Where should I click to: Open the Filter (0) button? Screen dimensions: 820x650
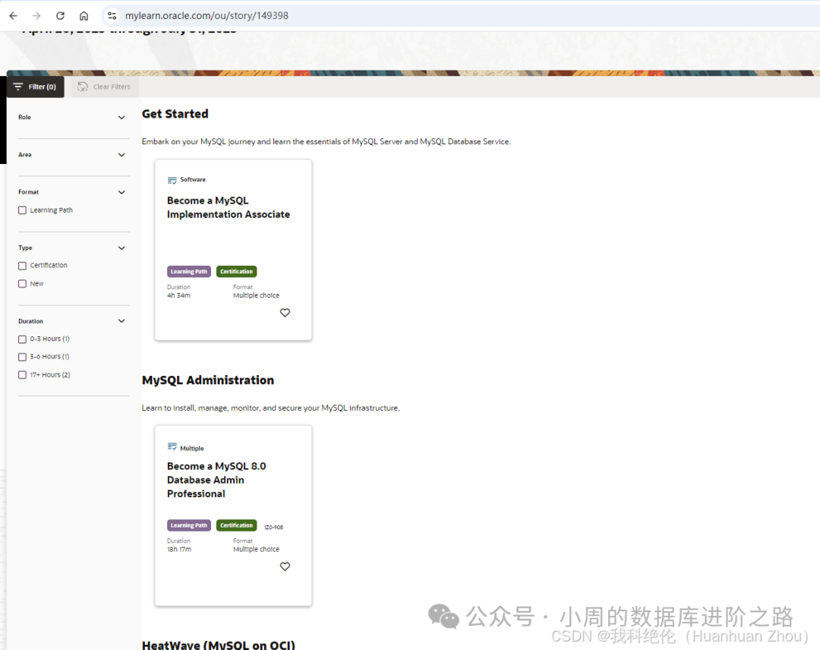tap(36, 87)
